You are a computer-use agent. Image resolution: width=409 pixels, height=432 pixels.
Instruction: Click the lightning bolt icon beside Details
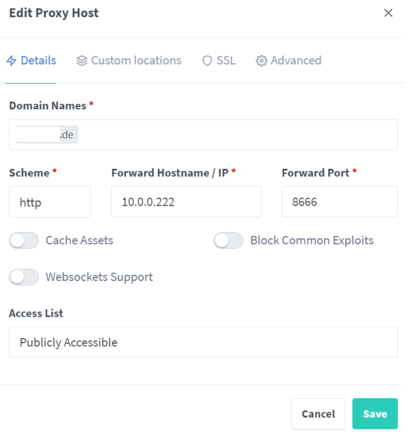(x=12, y=61)
